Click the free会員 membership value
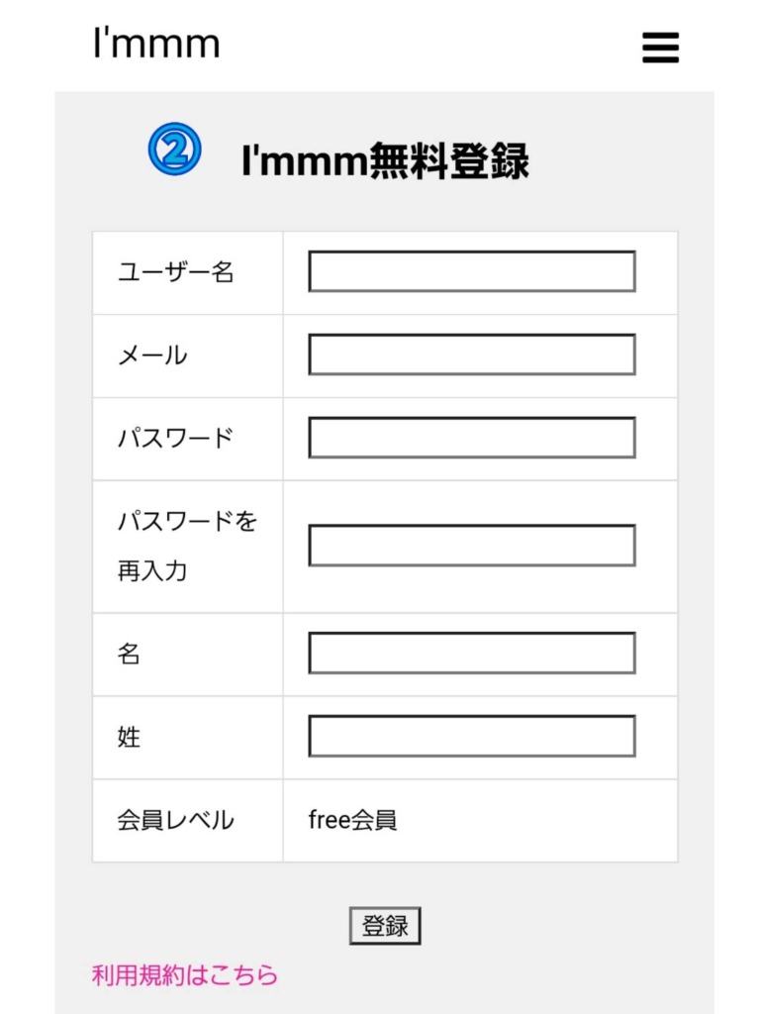This screenshot has width=760, height=1014. [353, 820]
